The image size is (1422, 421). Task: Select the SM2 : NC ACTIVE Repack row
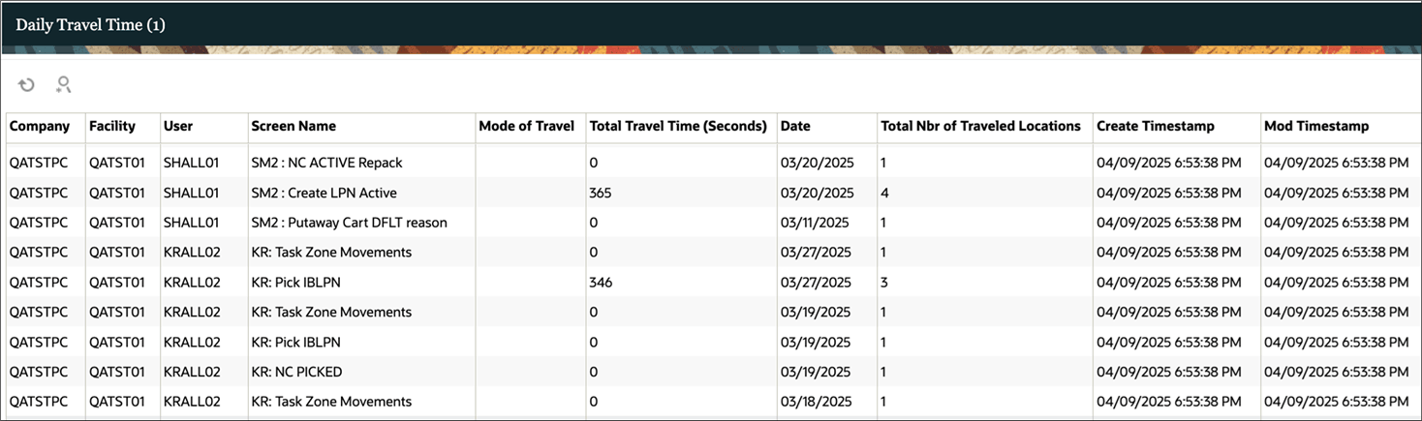(326, 163)
